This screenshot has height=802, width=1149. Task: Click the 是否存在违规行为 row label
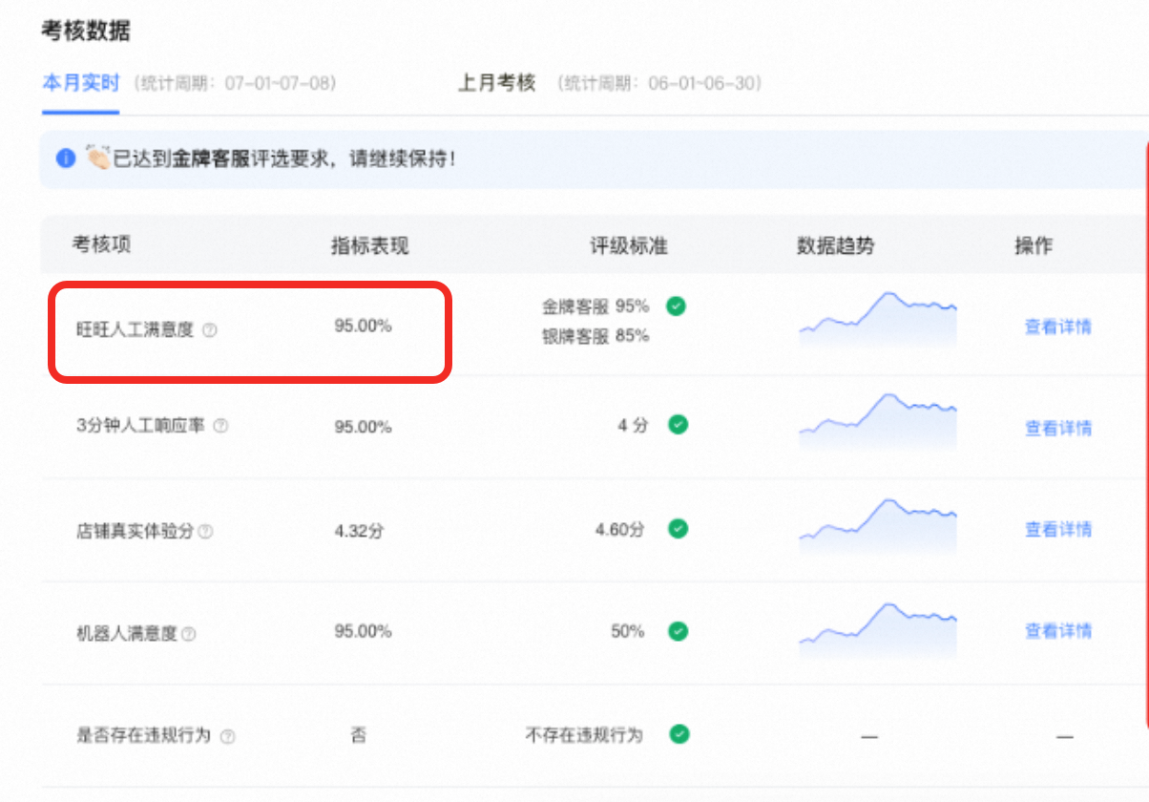(143, 736)
